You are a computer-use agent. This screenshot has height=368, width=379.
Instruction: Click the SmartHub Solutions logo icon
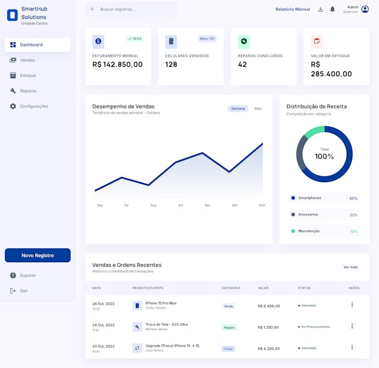coord(12,15)
